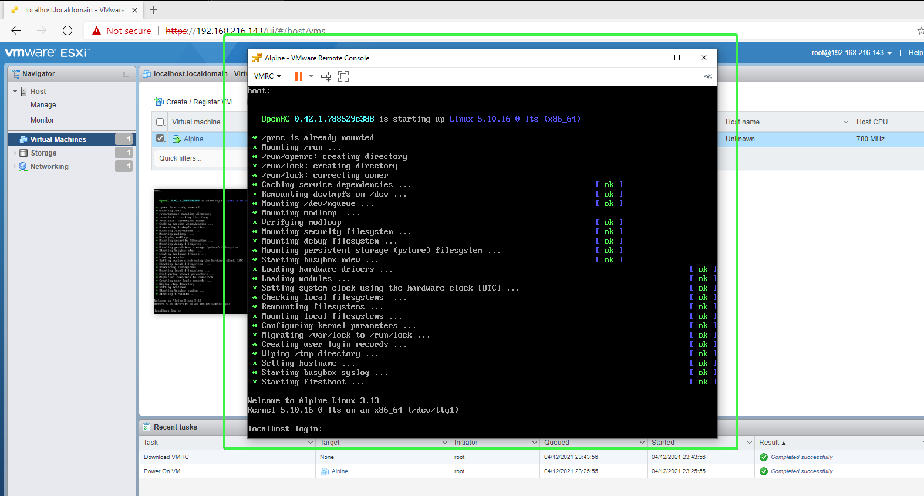Screen dimensions: 924x496
Task: Open Alpine target link in Recent tasks
Action: pyautogui.click(x=339, y=471)
